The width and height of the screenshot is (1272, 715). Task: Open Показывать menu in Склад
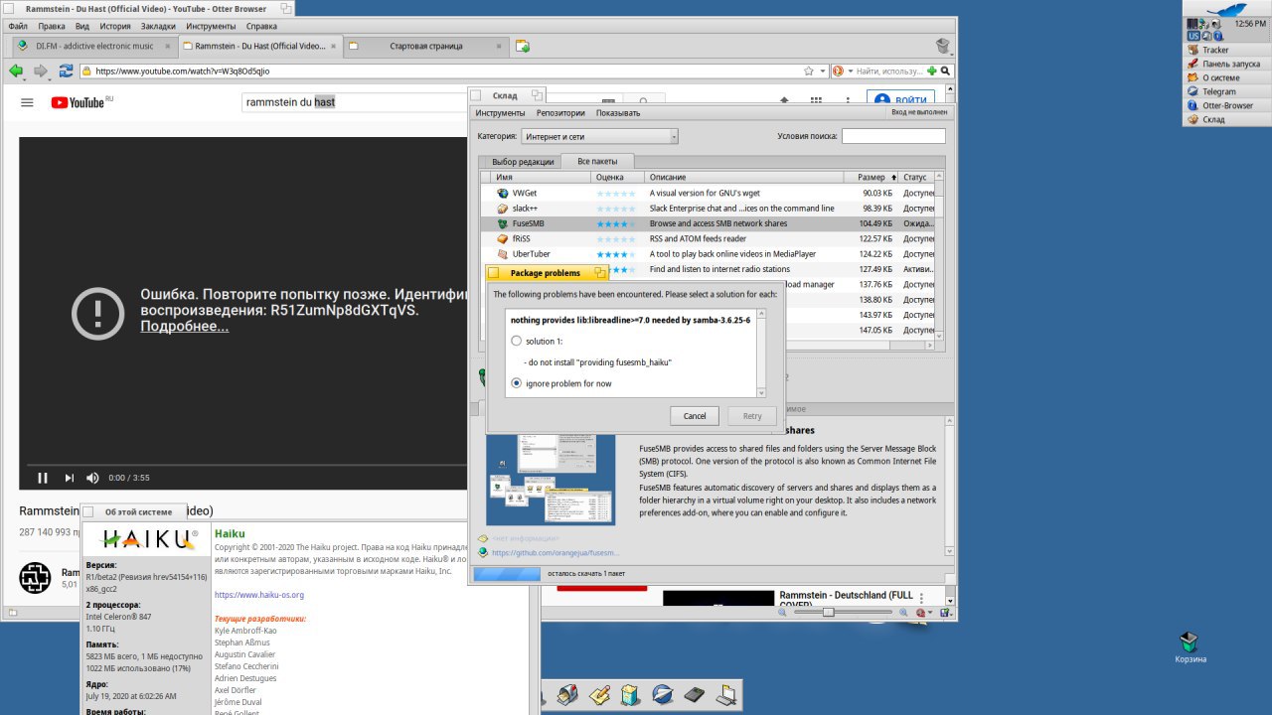pyautogui.click(x=618, y=113)
